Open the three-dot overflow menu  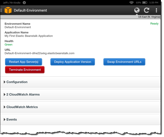click(x=156, y=10)
